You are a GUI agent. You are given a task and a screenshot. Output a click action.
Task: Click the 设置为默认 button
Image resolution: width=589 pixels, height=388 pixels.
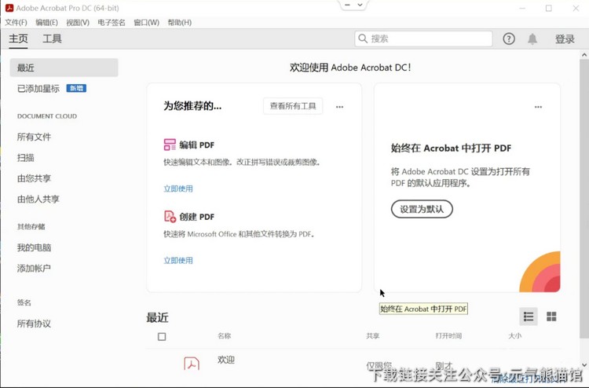422,210
